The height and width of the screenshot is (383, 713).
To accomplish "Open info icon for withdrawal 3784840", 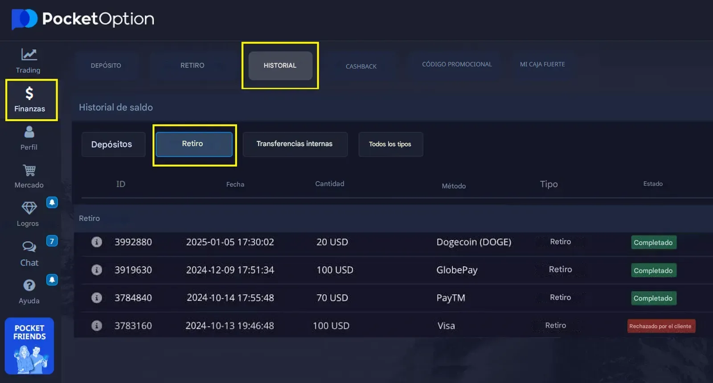I will click(97, 297).
